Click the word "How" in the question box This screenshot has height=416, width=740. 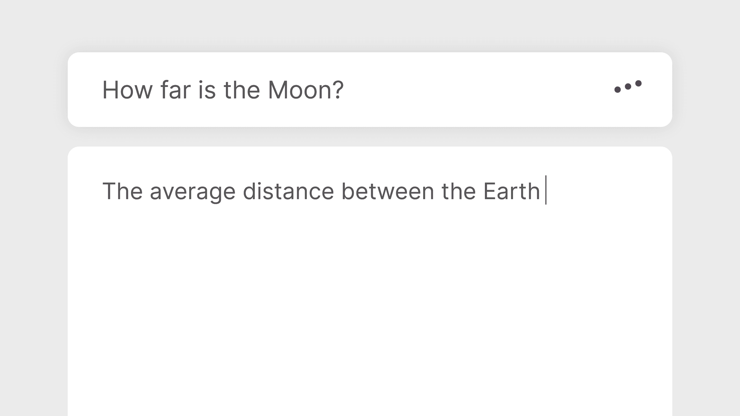pyautogui.click(x=127, y=90)
